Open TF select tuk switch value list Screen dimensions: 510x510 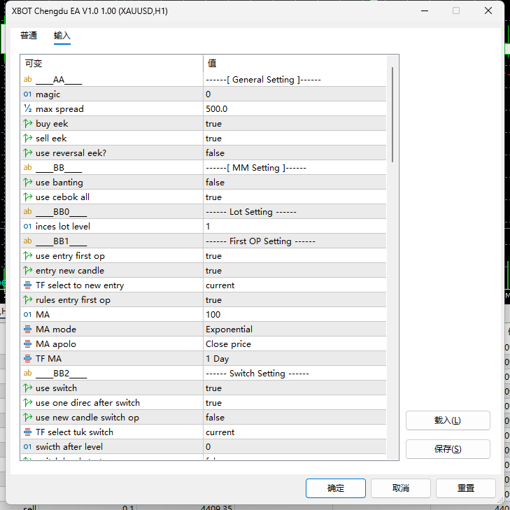295,432
